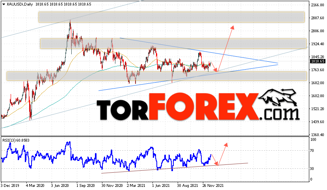Click the 1521.20 price axis label
Viewport: 327px width, 190px height.
(318, 109)
